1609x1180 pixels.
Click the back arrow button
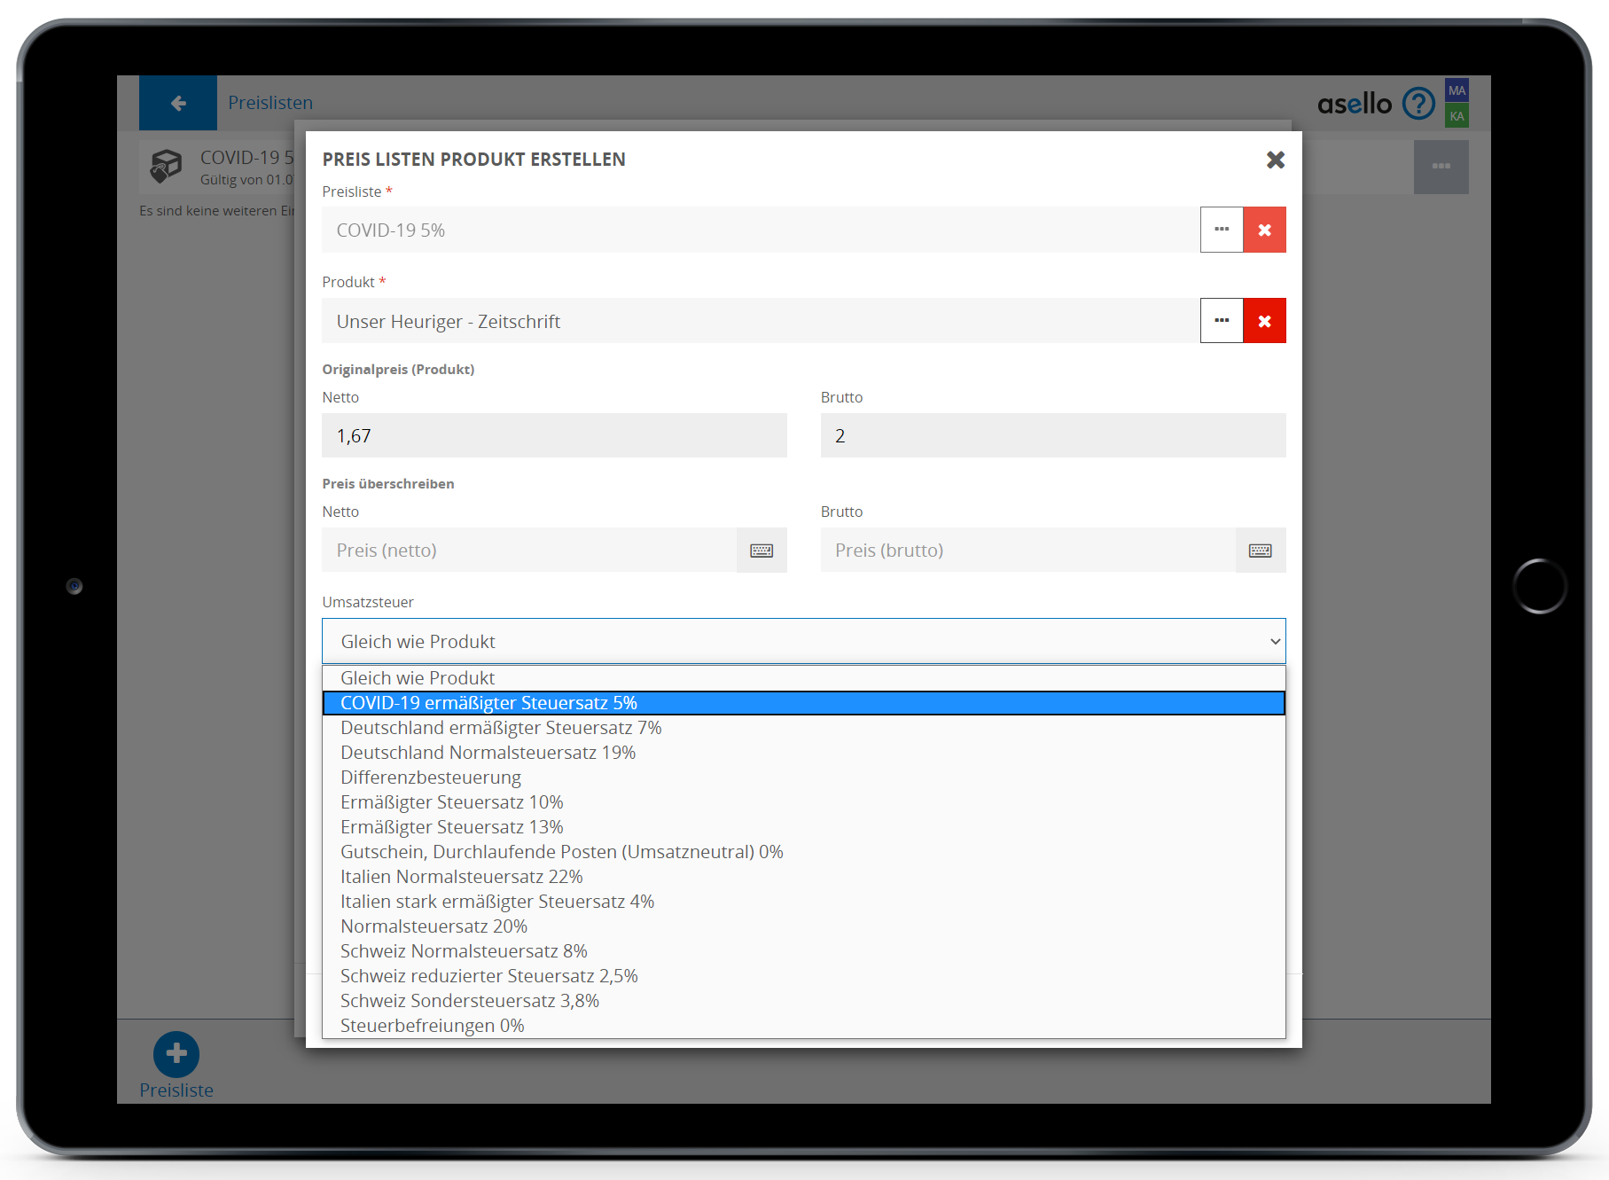[178, 103]
